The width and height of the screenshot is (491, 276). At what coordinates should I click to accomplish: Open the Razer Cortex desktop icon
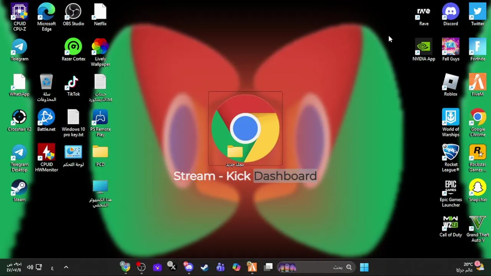coord(73,50)
